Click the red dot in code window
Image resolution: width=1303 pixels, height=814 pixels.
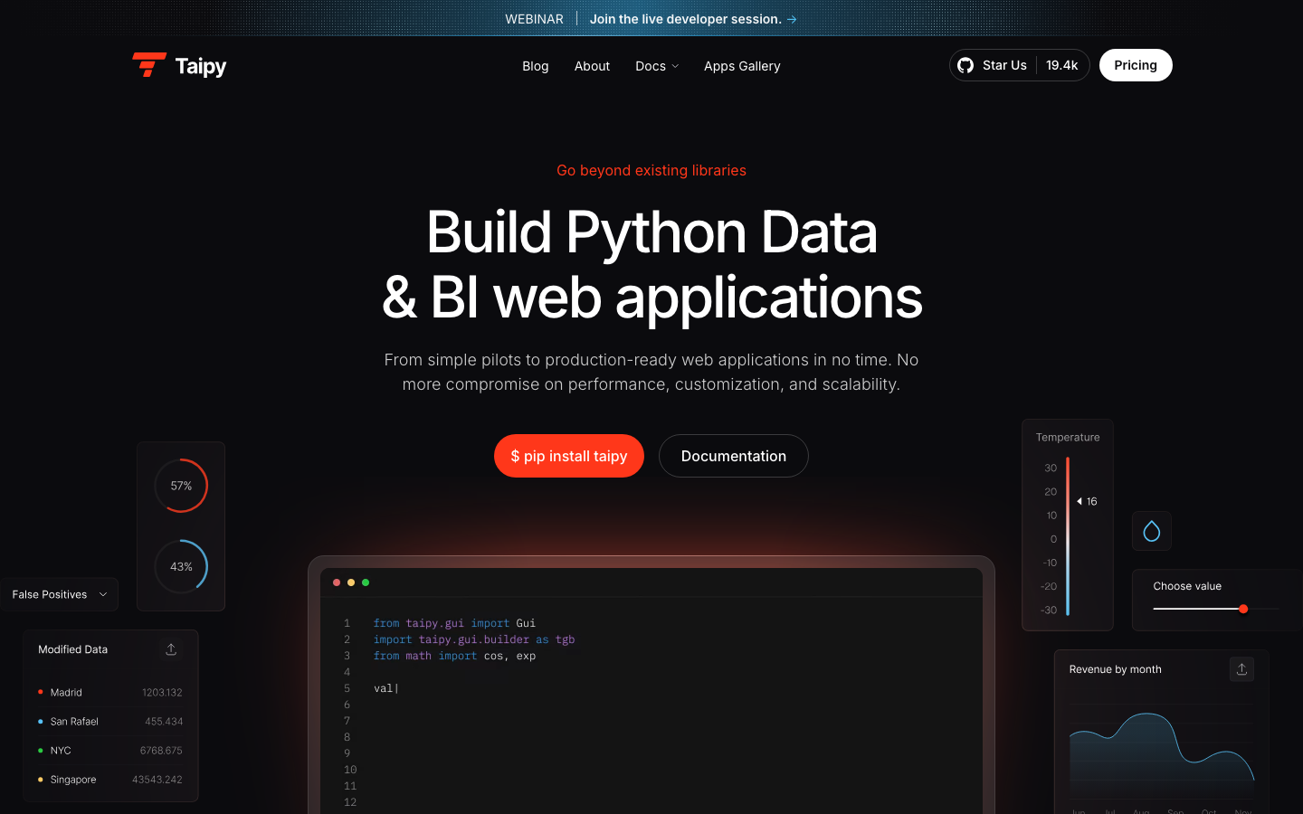coord(337,582)
